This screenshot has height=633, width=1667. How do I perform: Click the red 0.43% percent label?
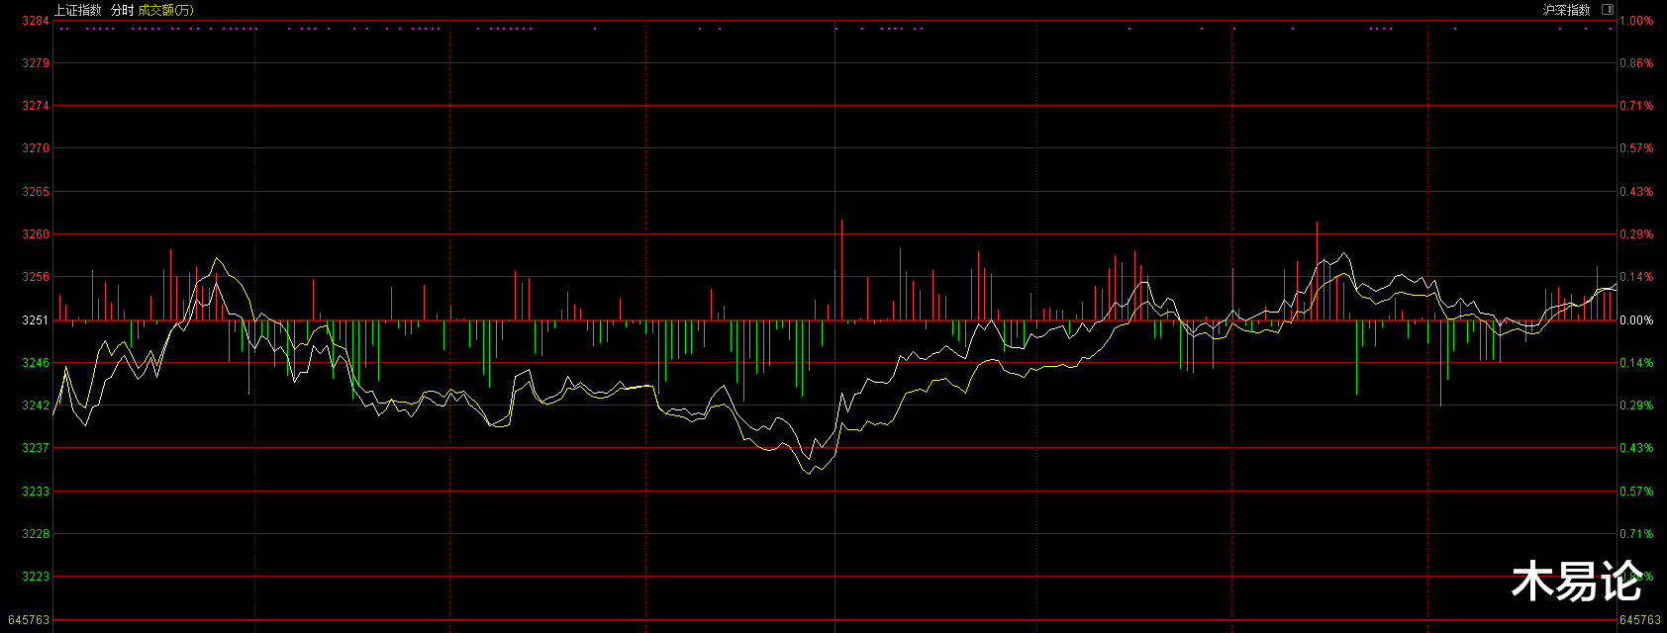[1636, 192]
